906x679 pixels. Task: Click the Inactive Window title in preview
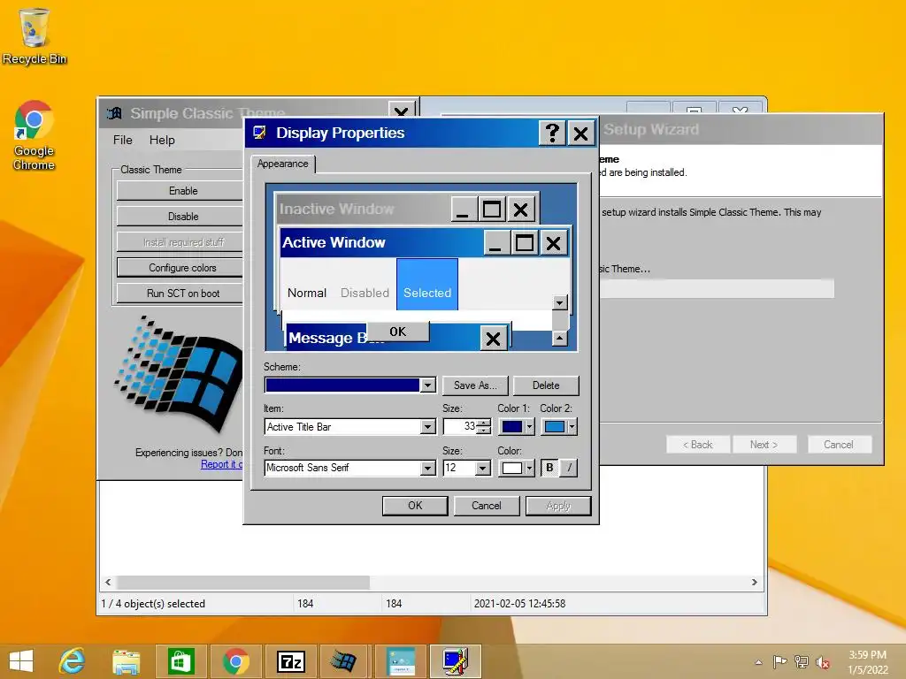[x=336, y=209]
